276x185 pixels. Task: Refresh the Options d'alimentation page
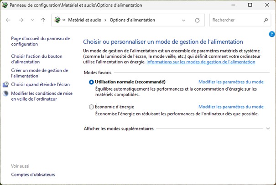point(197,20)
